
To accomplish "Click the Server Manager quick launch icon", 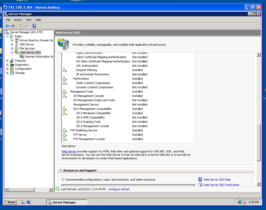I will tap(23, 202).
